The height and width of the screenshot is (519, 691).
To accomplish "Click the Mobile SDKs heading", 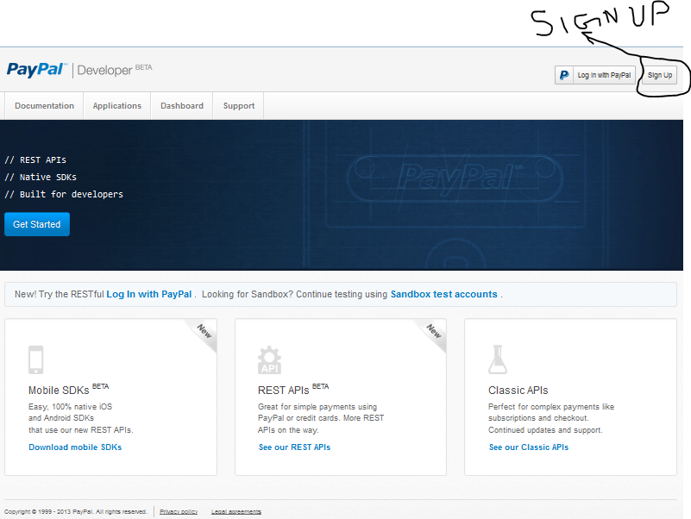I will tap(68, 390).
